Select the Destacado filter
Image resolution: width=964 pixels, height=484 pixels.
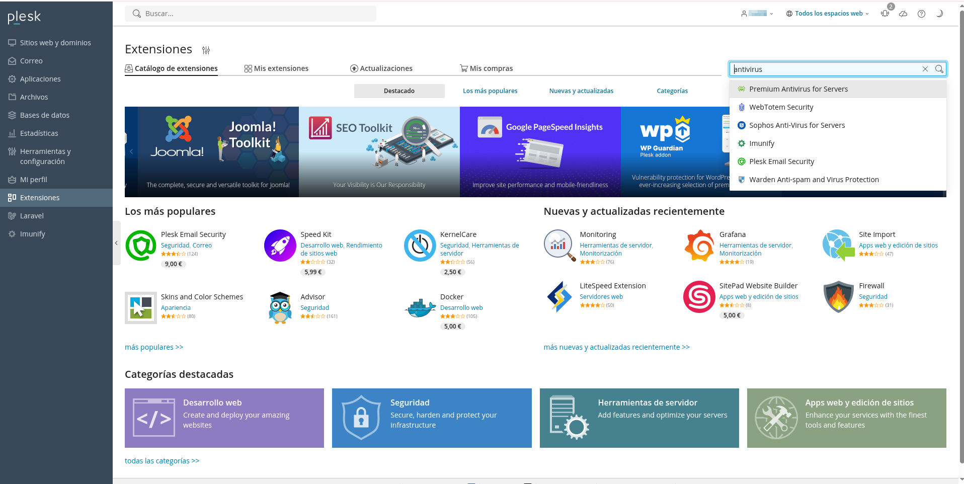coord(399,91)
